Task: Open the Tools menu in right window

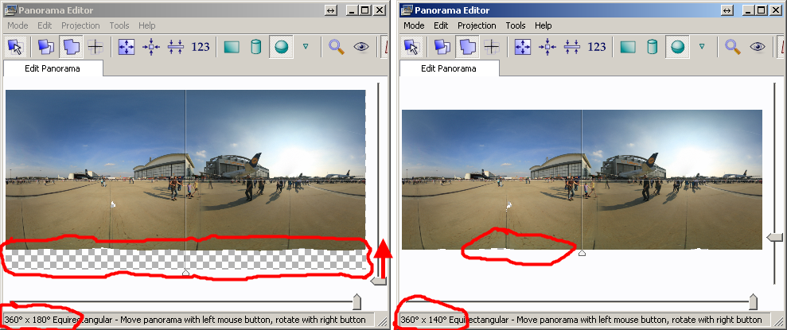Action: [515, 25]
